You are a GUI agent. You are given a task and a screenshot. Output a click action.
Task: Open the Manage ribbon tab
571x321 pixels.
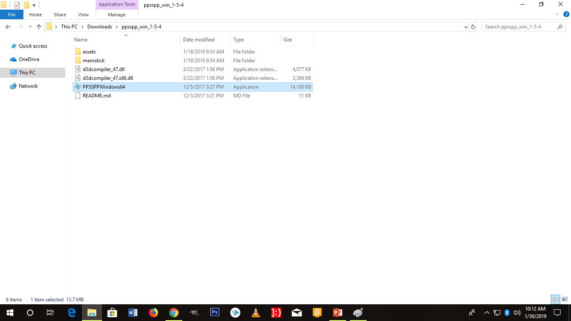click(117, 15)
